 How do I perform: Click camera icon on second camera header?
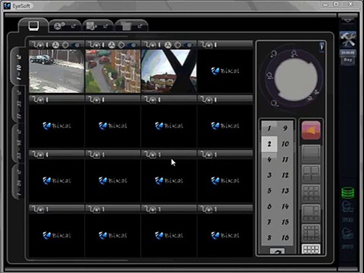tap(133, 45)
